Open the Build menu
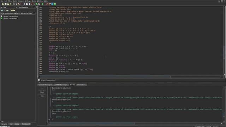The height and width of the screenshot is (127, 226). click(15, 1)
